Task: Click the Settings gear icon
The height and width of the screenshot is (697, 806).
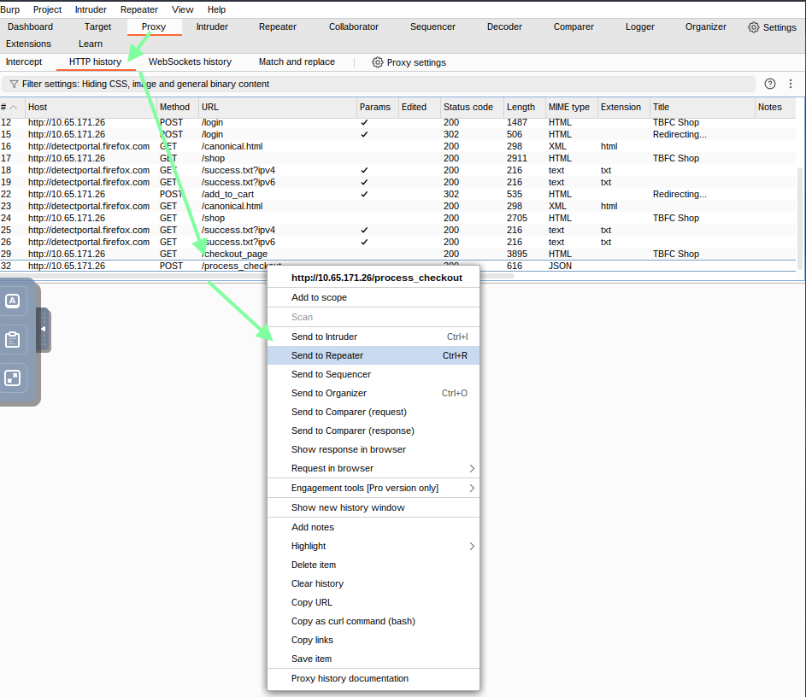Action: (753, 27)
